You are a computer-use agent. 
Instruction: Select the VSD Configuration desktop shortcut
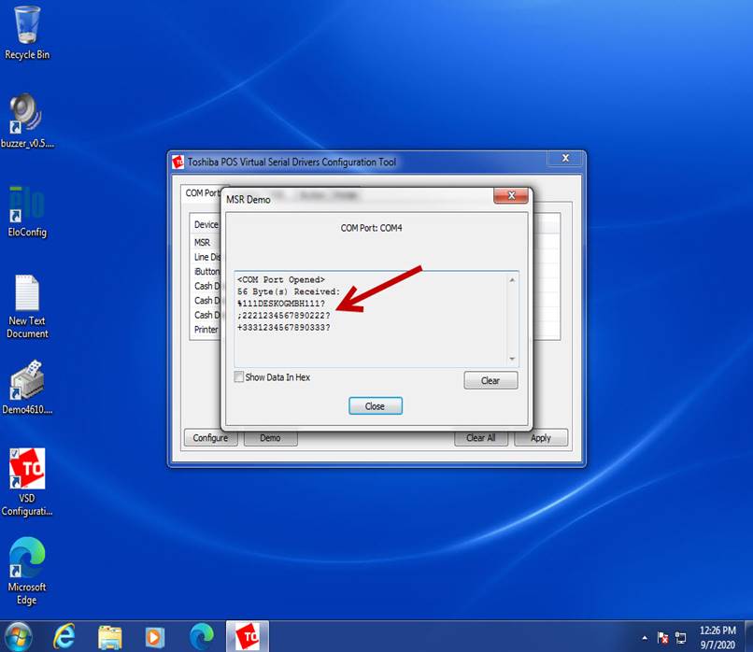point(27,472)
